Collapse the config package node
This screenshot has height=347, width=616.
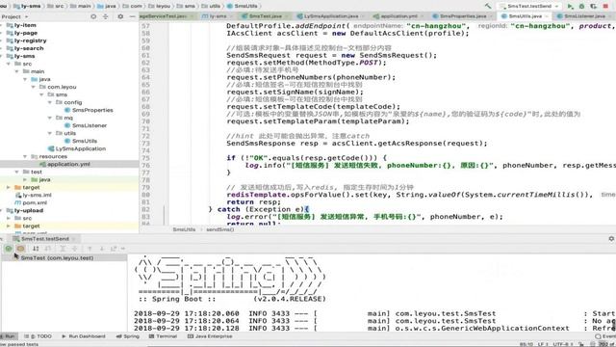click(x=50, y=102)
